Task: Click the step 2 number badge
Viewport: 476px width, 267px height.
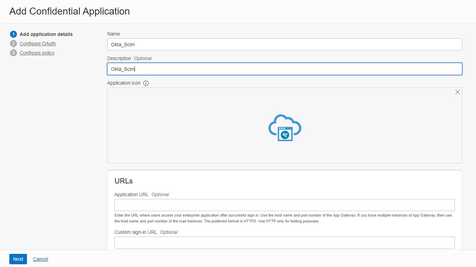Action: pyautogui.click(x=13, y=44)
